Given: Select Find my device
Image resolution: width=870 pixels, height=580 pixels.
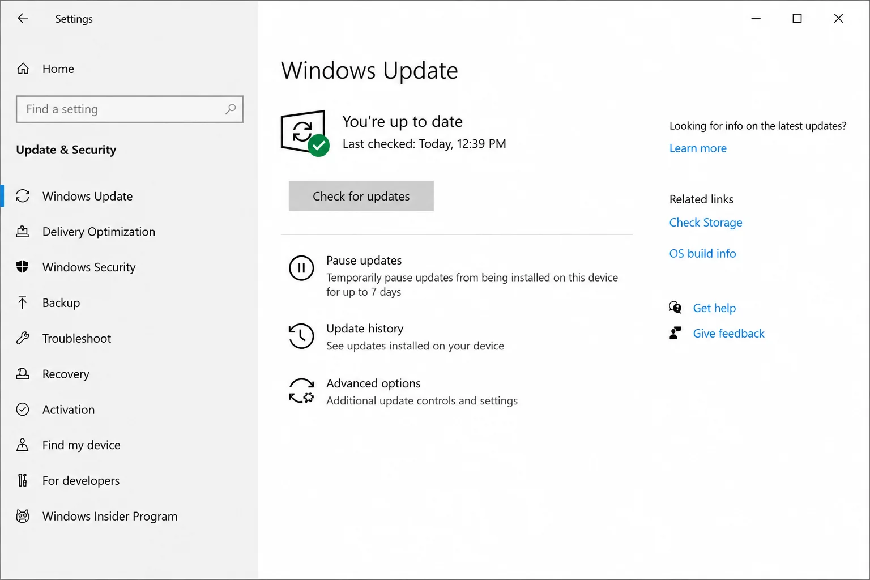Looking at the screenshot, I should (x=82, y=445).
